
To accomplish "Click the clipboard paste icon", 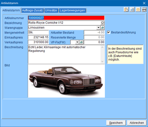I will click(126, 9).
